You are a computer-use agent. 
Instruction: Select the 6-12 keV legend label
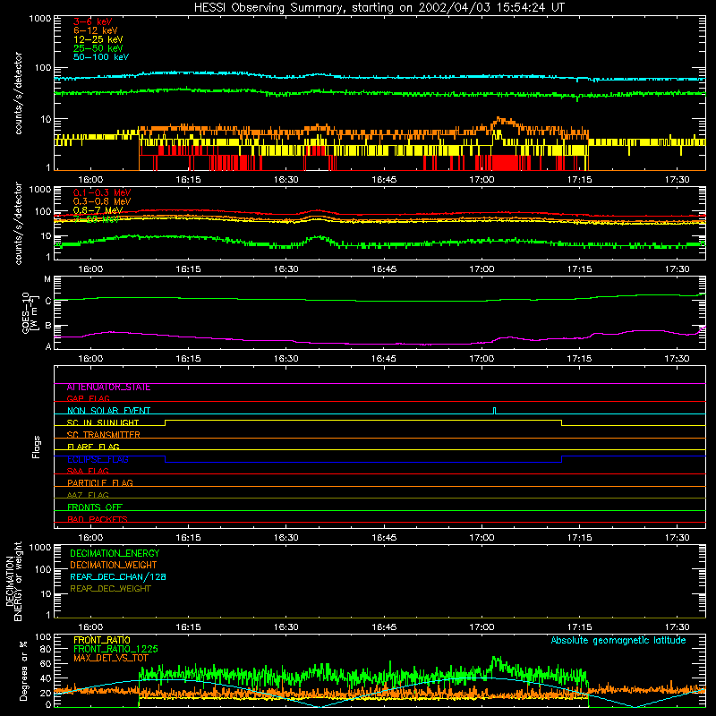pos(96,30)
